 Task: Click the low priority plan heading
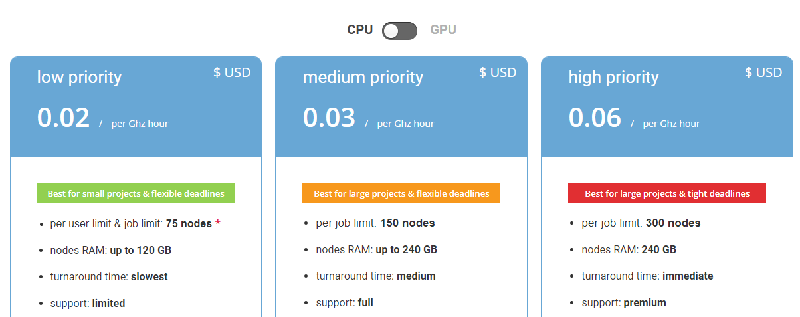[x=79, y=78]
